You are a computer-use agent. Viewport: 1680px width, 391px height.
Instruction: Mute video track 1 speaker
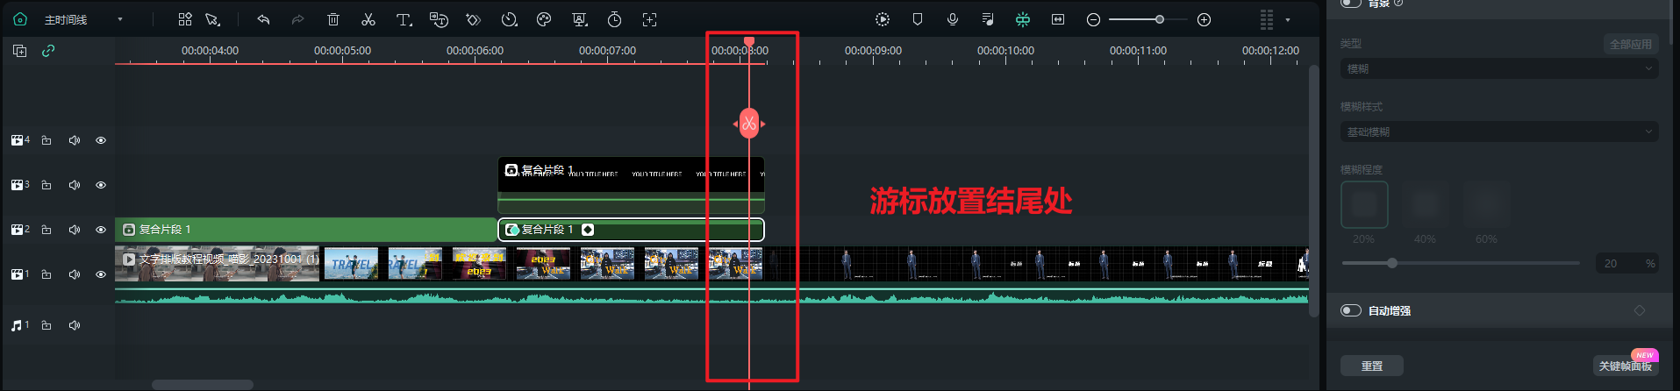coord(75,274)
